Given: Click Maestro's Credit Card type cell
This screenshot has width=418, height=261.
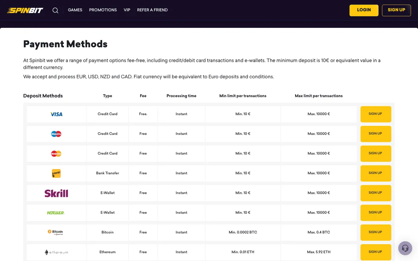Looking at the screenshot, I should click(x=108, y=134).
